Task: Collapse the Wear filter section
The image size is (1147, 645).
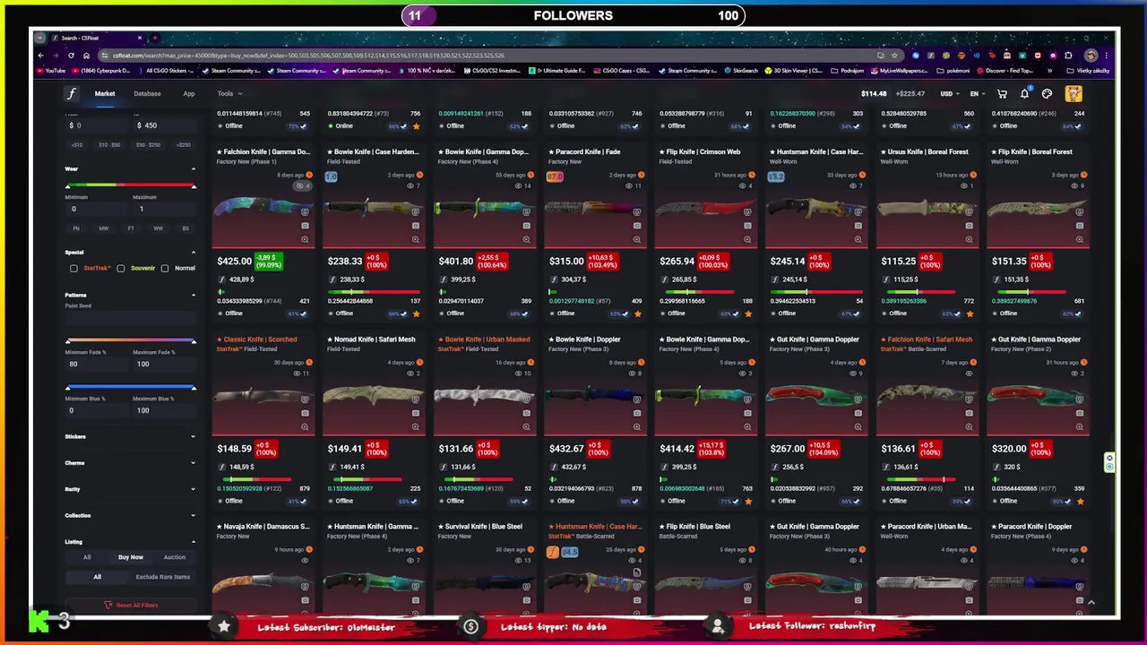Action: click(193, 169)
